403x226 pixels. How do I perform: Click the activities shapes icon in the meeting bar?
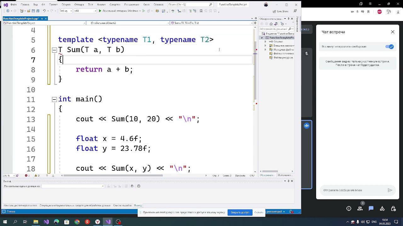(x=382, y=208)
